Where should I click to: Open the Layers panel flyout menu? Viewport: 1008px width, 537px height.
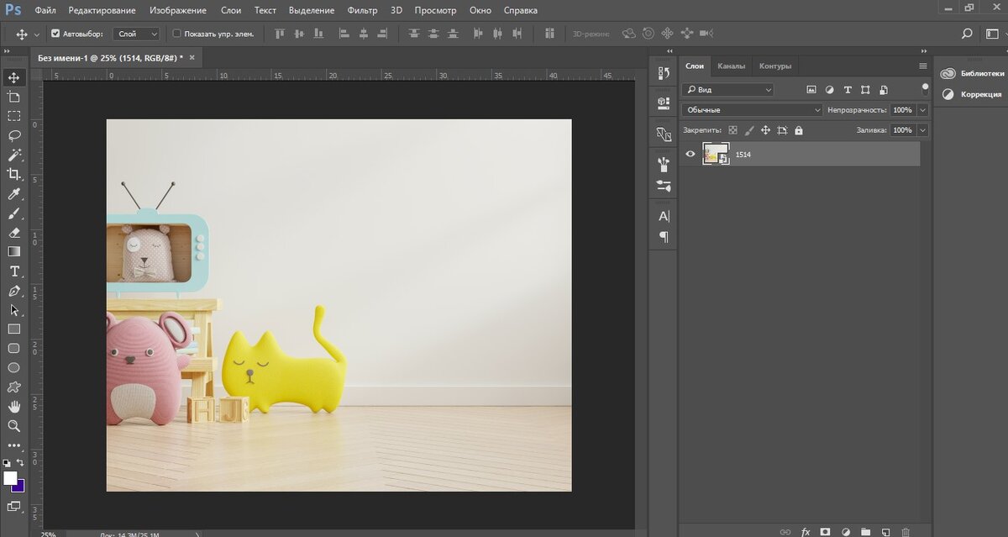[x=923, y=66]
